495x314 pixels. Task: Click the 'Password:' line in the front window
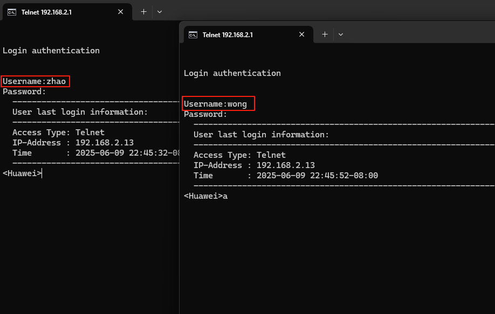205,114
